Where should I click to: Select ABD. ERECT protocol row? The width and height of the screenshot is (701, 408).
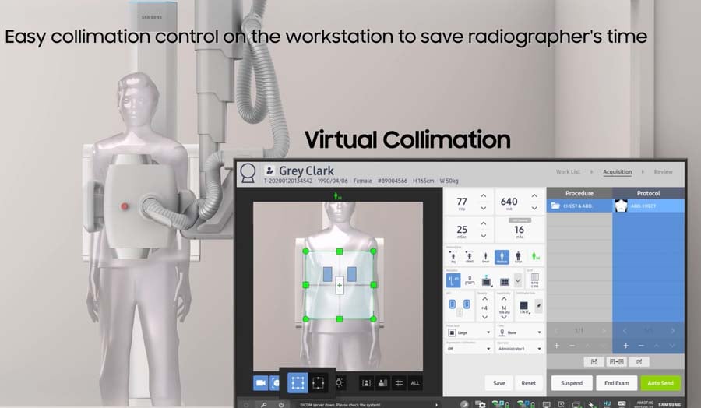pos(648,206)
